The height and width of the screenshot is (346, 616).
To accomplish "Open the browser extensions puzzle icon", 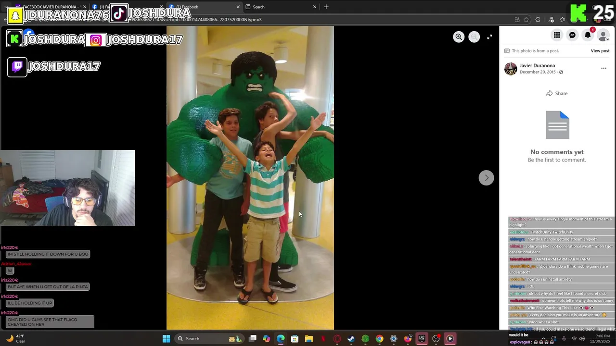I will 538,20.
